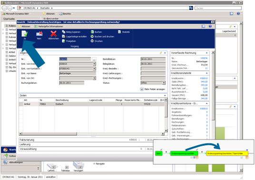Click the Buchungsdatum field
This screenshot has height=180, width=255.
pyautogui.click(x=72, y=83)
